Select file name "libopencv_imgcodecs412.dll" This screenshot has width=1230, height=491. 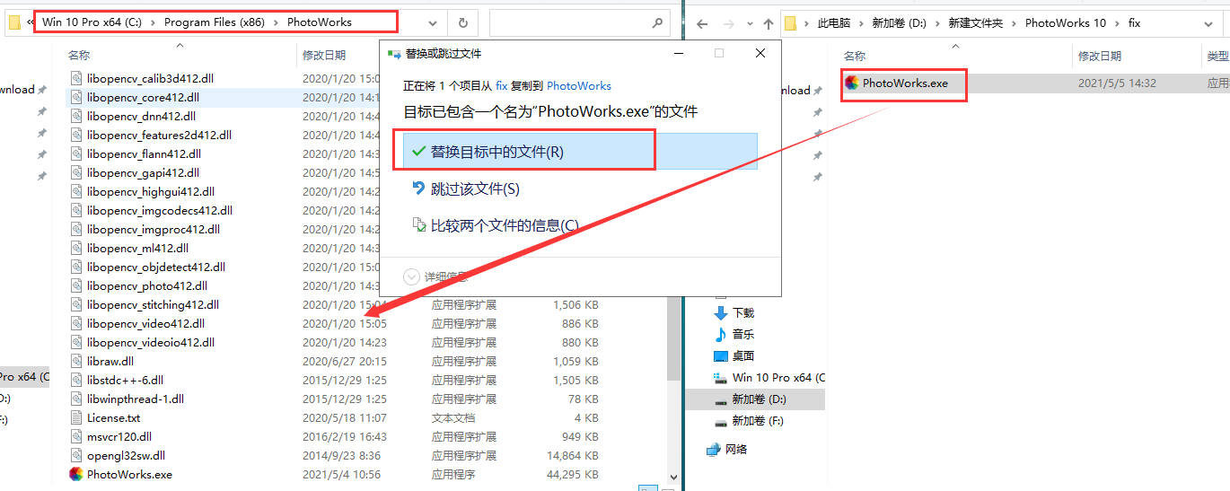tap(160, 210)
